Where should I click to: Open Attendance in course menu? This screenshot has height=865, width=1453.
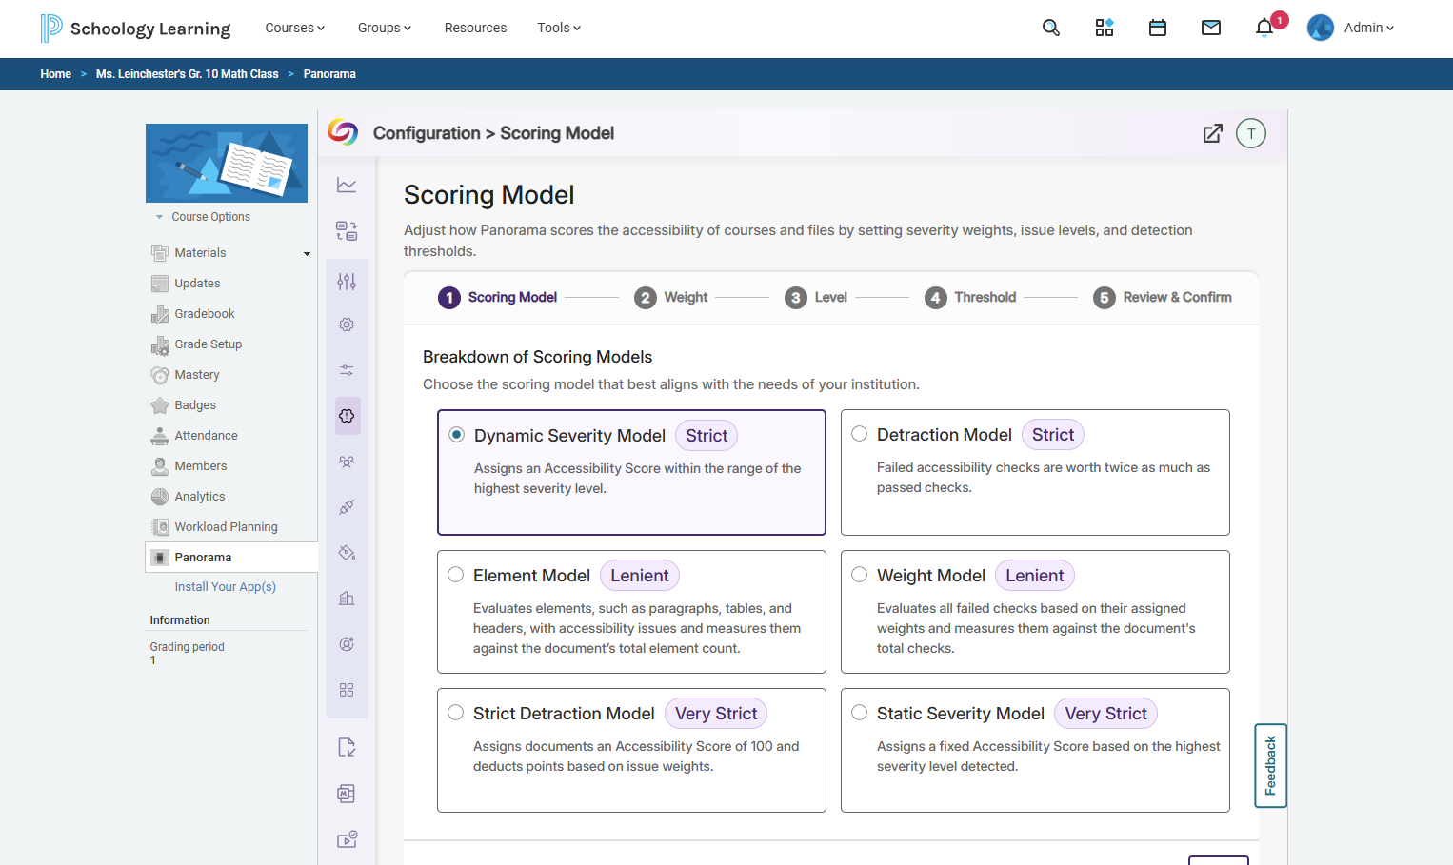pos(206,436)
